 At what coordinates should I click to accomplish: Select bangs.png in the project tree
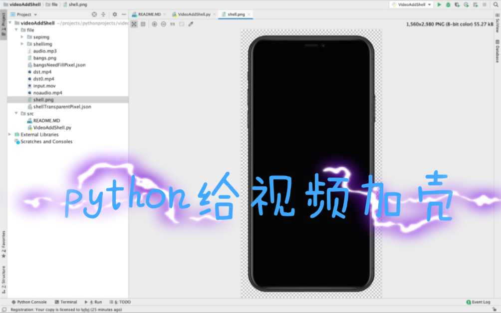(x=44, y=57)
